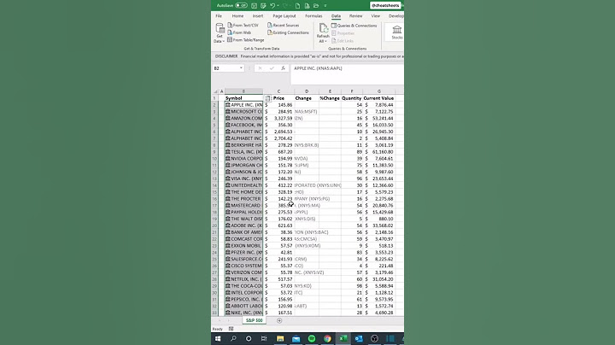This screenshot has height=345, width=615.
Task: Click the Symbol header cell
Action: [243, 98]
